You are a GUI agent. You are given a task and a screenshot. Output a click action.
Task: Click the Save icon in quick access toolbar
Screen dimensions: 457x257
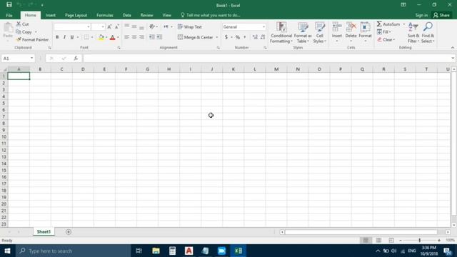[9, 5]
